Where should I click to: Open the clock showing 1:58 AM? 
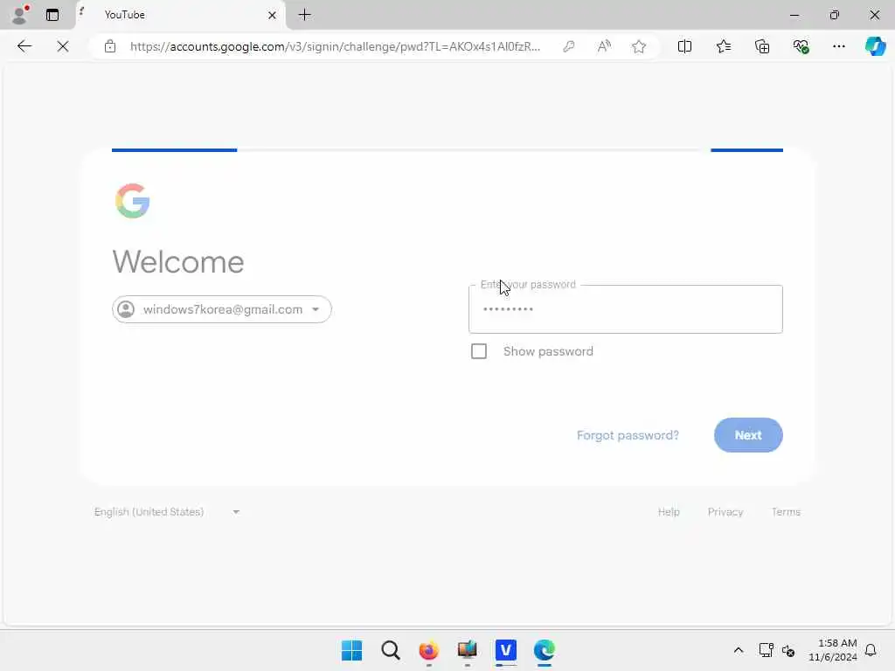tap(833, 650)
